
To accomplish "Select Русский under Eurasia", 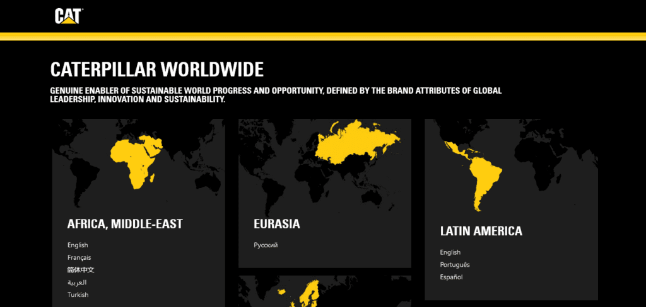I will pyautogui.click(x=266, y=245).
